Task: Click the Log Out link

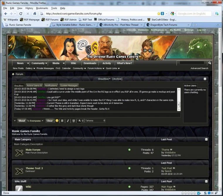Action: tap(201, 30)
